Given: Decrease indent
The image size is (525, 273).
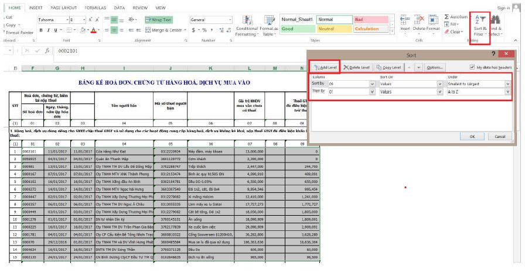Looking at the screenshot, I should (x=131, y=30).
